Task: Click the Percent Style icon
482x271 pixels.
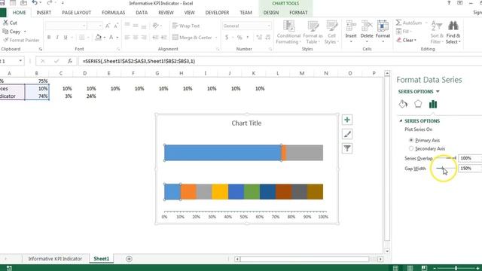Action: point(239,38)
